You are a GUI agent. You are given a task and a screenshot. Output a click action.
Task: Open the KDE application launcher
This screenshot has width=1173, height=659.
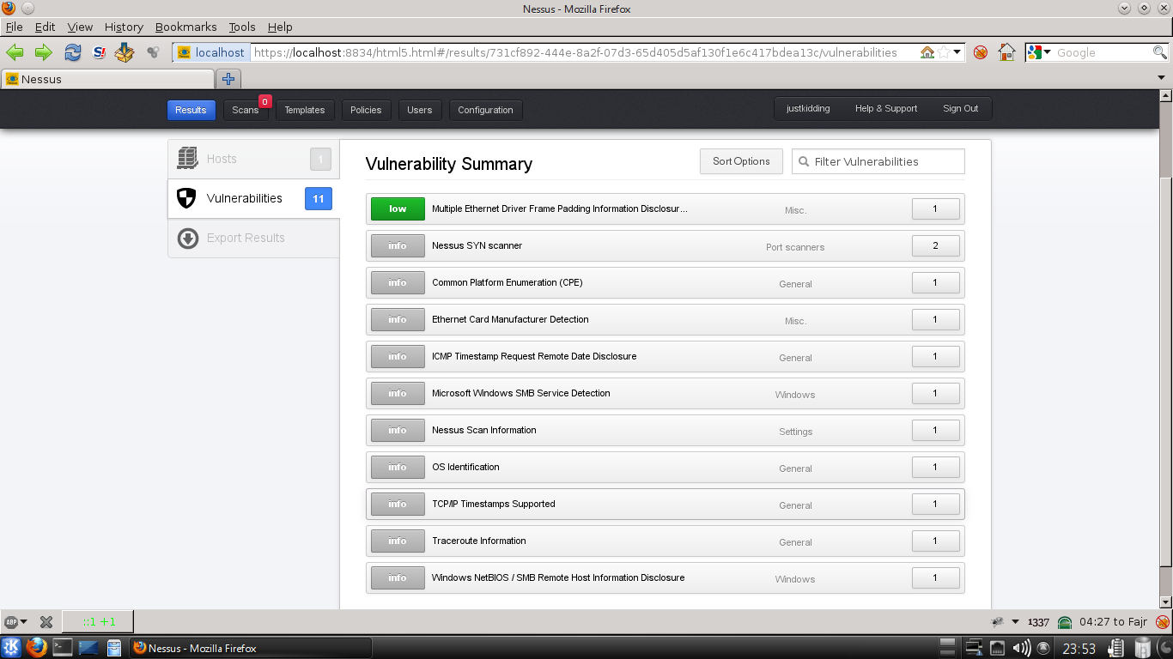coord(11,647)
